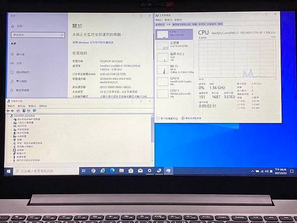Open File Explorer from the taskbar

(122, 171)
